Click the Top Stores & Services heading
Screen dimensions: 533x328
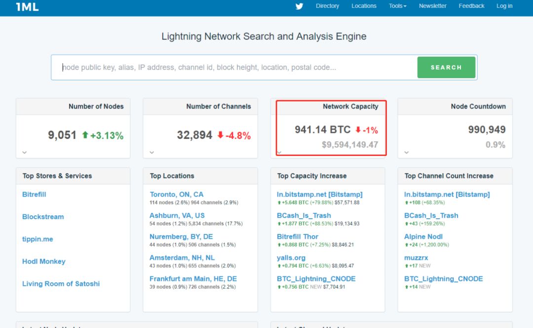pyautogui.click(x=57, y=176)
